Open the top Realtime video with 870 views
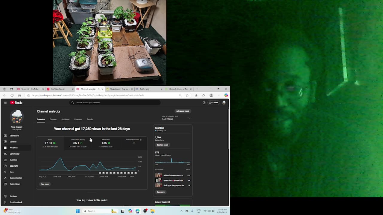The width and height of the screenshot is (383, 215). pyautogui.click(x=173, y=175)
